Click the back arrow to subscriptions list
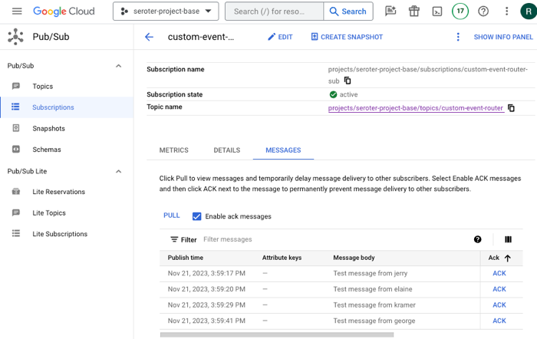The width and height of the screenshot is (537, 339). (x=149, y=37)
